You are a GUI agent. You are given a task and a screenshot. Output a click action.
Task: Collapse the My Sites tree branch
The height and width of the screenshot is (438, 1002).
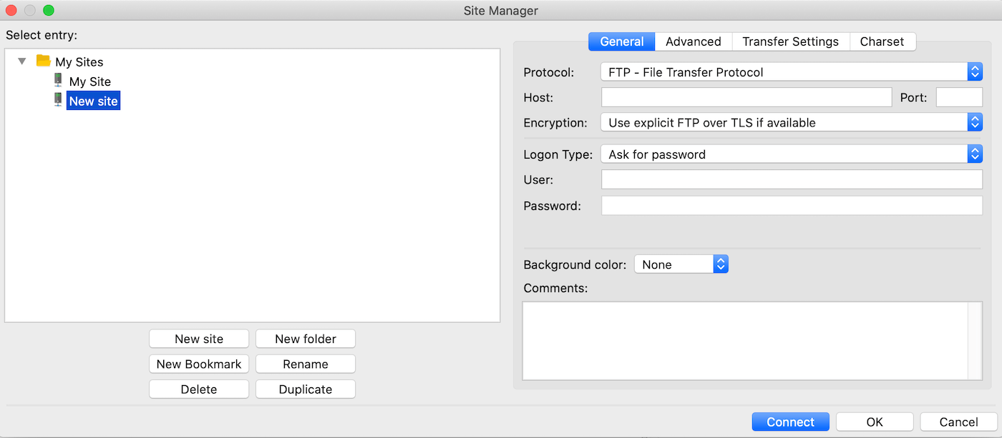click(x=22, y=61)
